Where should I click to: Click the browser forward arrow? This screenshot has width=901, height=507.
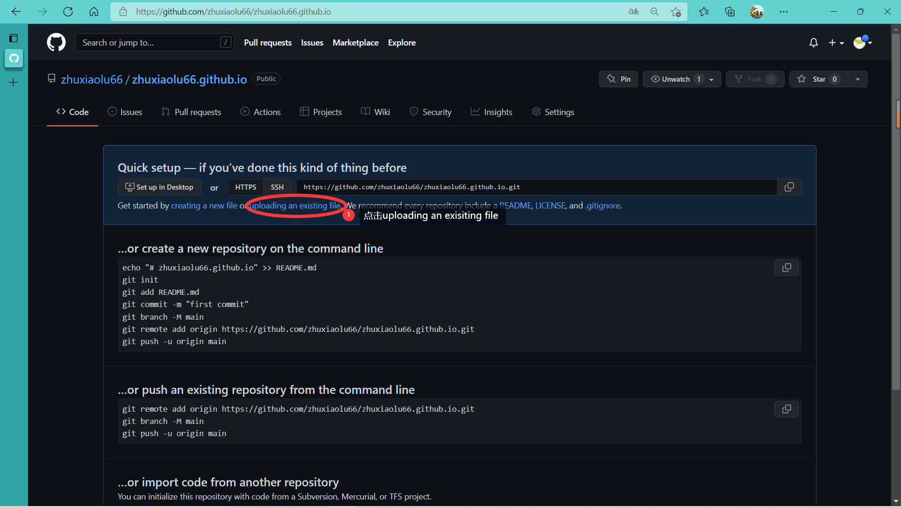(x=42, y=12)
